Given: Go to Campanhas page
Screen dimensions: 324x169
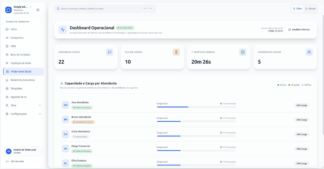Looking at the screenshot, I should point(23,38).
